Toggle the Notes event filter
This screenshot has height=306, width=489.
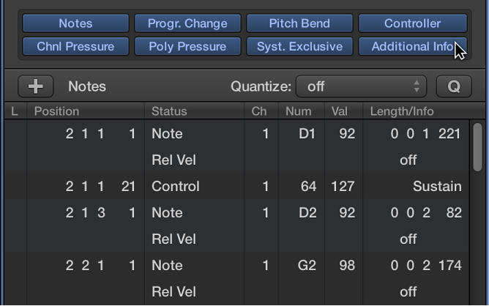pos(75,23)
